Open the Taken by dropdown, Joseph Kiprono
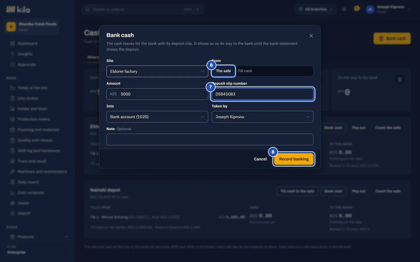This screenshot has height=262, width=420. (262, 117)
